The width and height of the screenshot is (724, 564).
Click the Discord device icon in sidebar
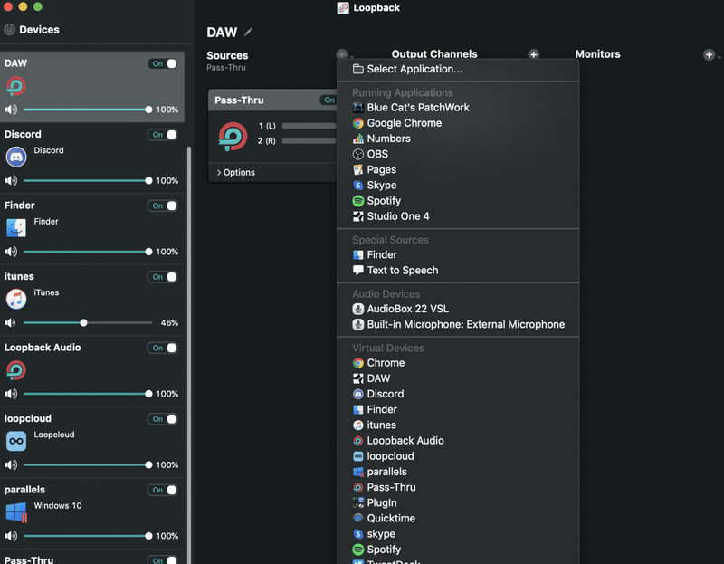[x=16, y=157]
